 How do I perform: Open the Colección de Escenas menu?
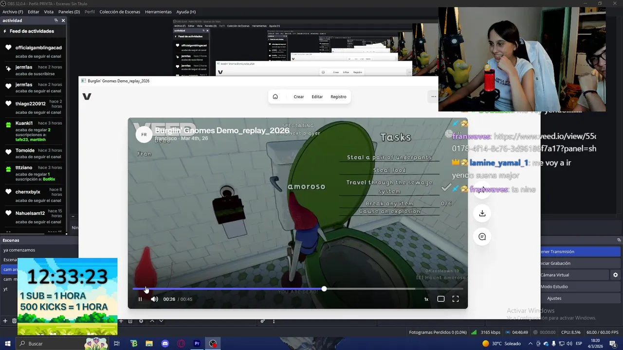click(x=120, y=12)
